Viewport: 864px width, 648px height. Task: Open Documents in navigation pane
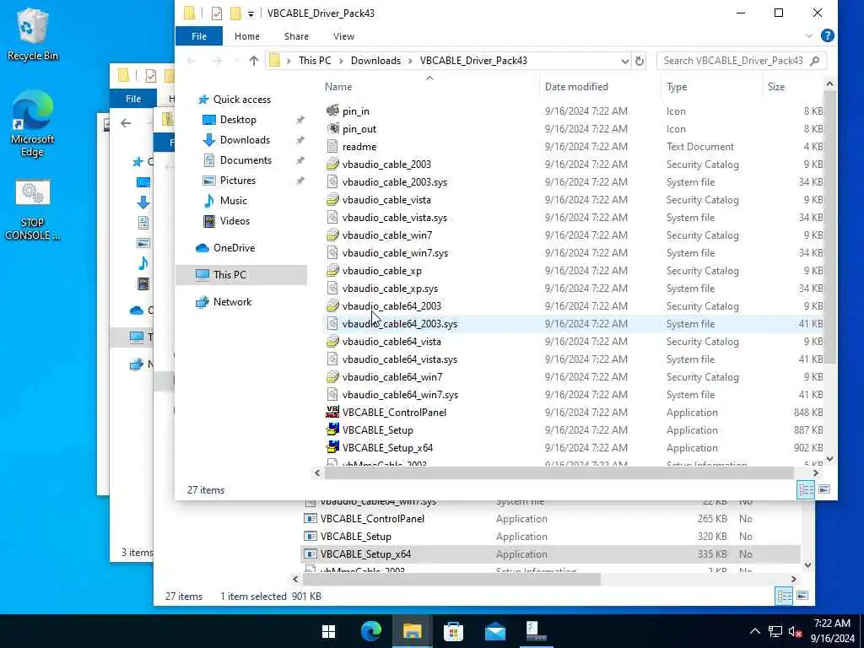[x=246, y=160]
